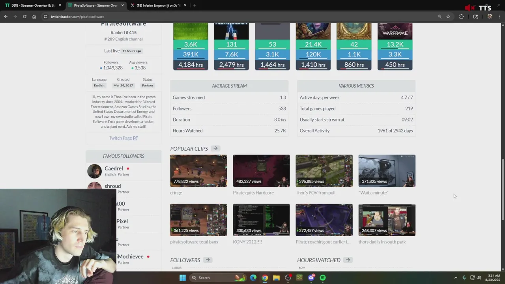Open the Chrome three-dot menu
The height and width of the screenshot is (284, 505).
499,17
